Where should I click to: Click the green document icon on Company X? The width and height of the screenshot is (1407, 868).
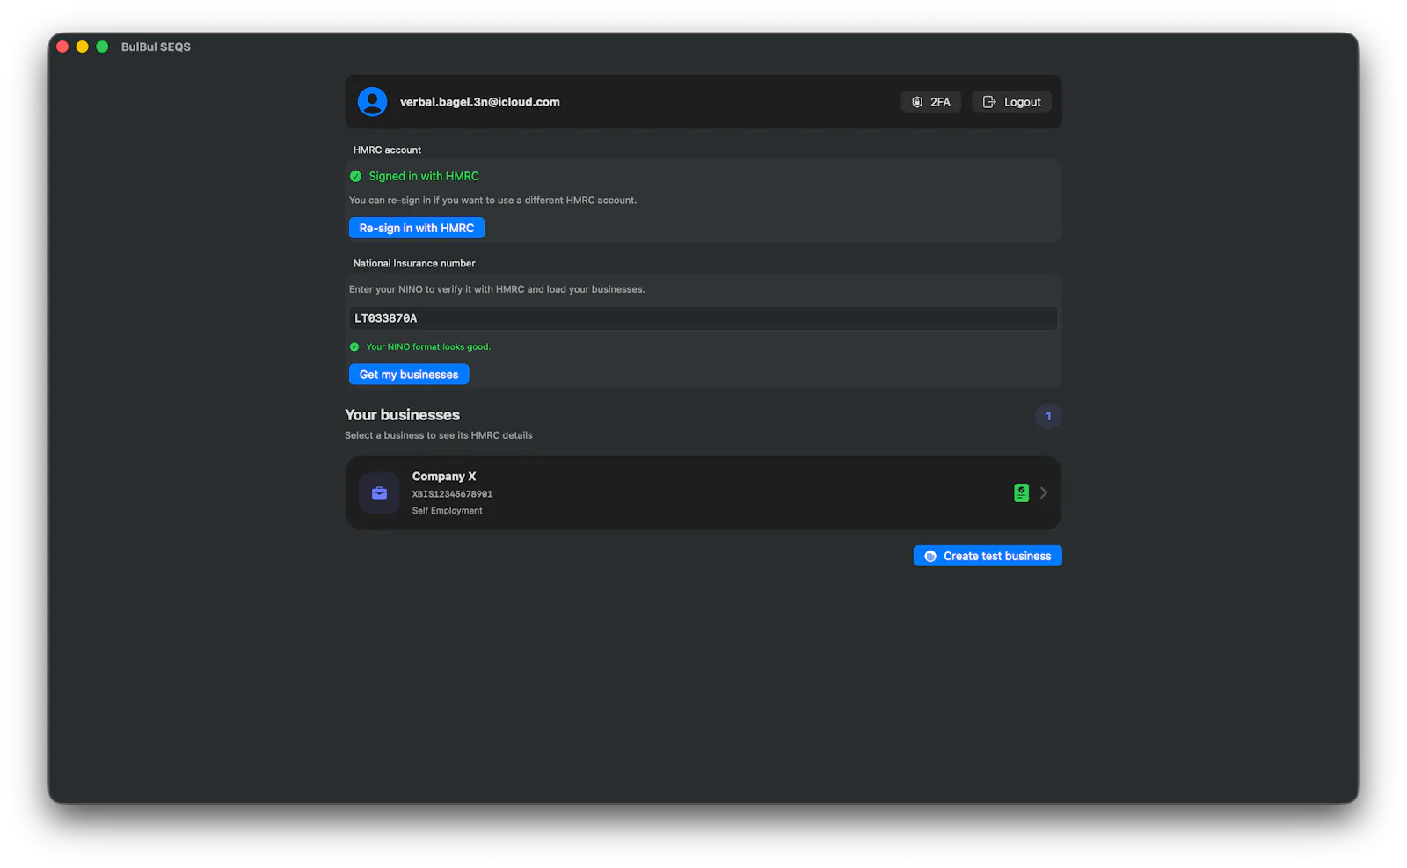[1021, 493]
